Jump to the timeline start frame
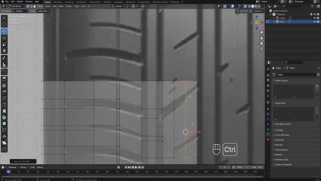The width and height of the screenshot is (321, 181). [126, 167]
